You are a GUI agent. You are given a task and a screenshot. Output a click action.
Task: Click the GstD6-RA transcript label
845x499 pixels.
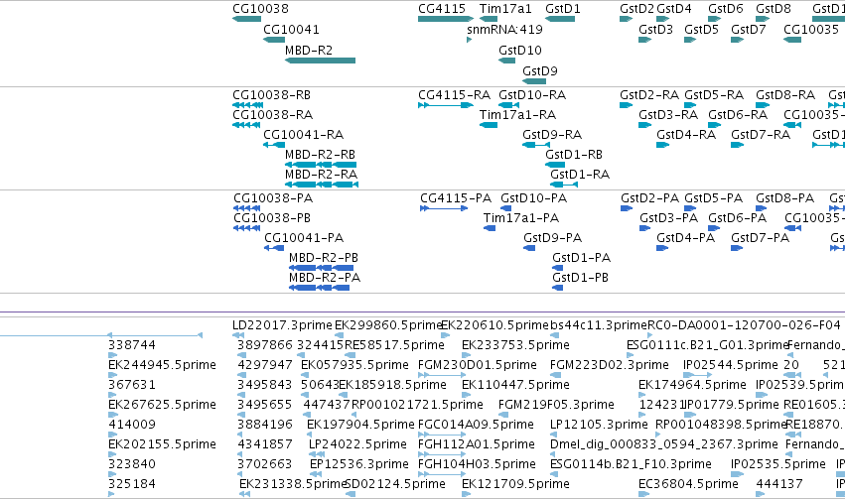[x=738, y=115]
